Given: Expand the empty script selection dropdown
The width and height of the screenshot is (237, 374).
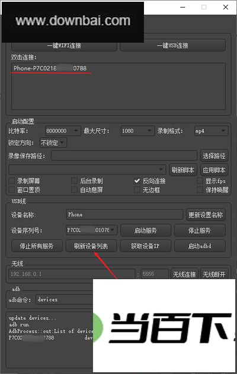Looking at the screenshot, I should click(87, 170).
